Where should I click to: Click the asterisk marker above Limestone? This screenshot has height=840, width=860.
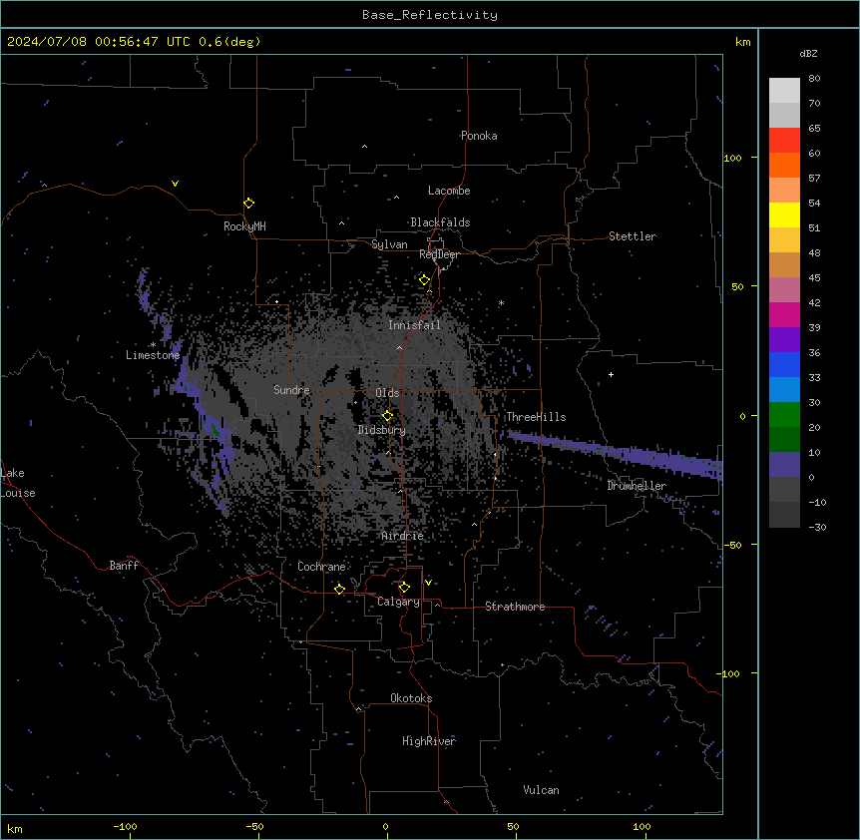coord(153,345)
